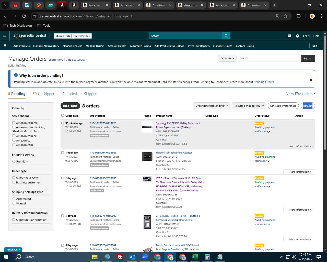Viewport: 327px width, 262px height.
Task: Select the Automated shipping settings radio
Action: click(x=14, y=199)
